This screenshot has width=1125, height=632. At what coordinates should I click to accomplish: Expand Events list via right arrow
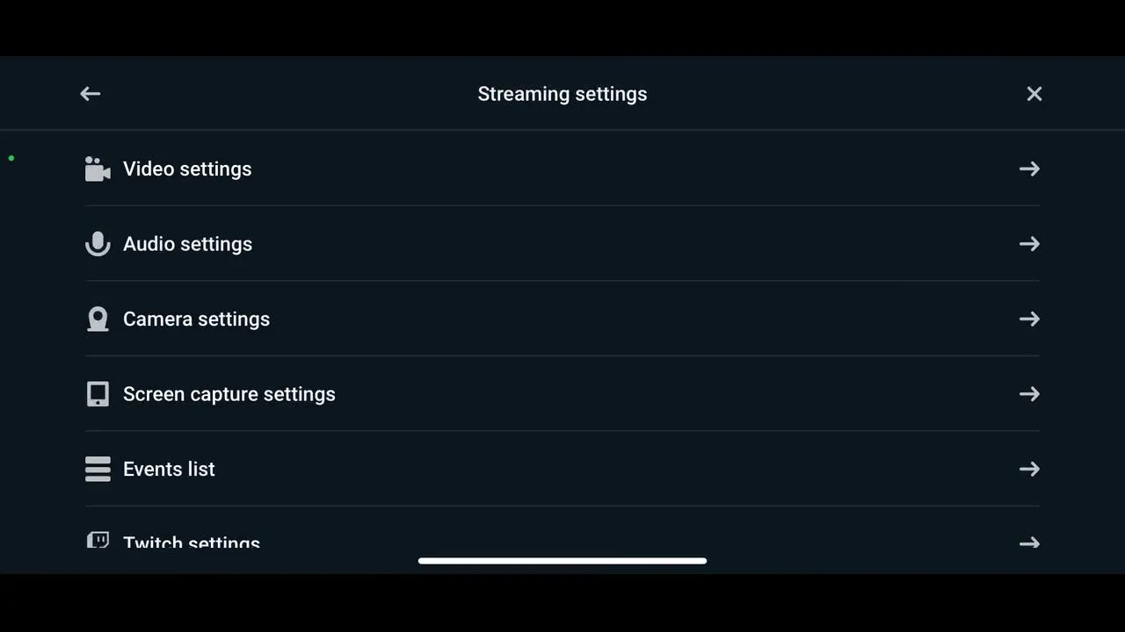click(x=1029, y=469)
